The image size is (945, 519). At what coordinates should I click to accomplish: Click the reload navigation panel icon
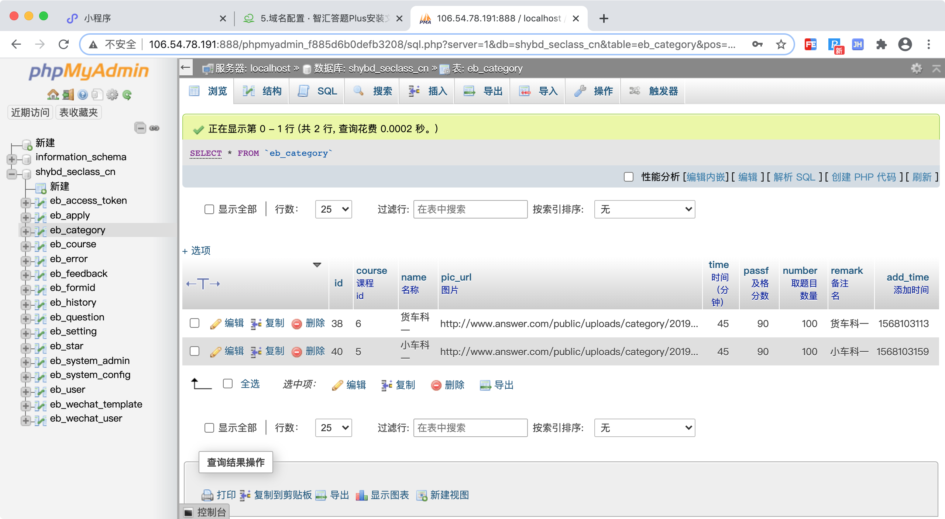tap(127, 95)
